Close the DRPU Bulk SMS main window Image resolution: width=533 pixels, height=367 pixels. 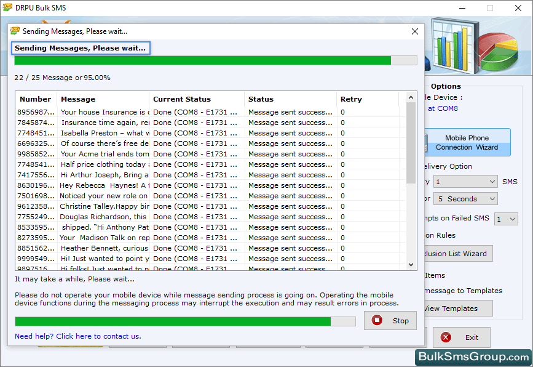[x=518, y=8]
